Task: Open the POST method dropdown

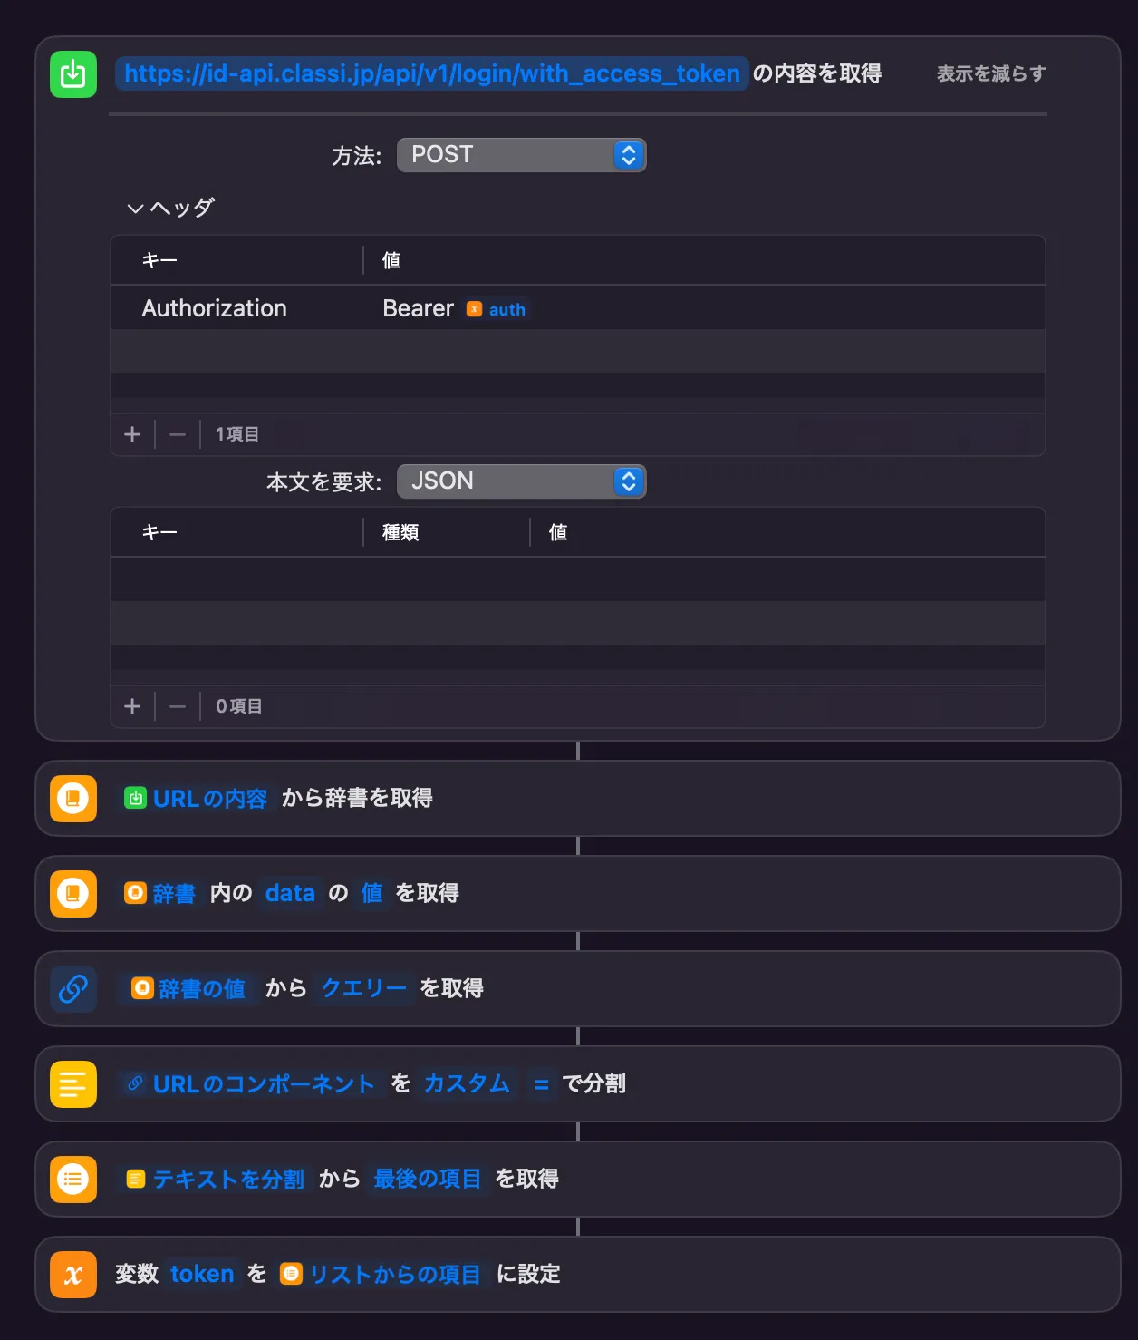Action: point(521,155)
